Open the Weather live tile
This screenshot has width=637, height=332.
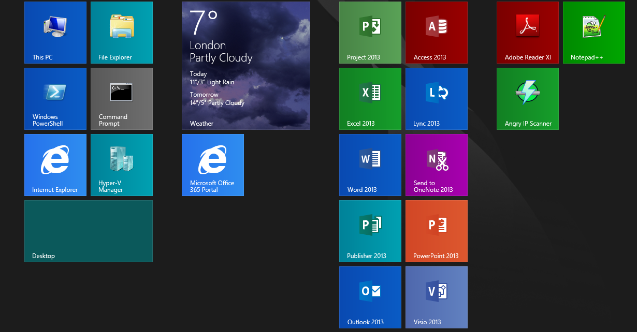pyautogui.click(x=246, y=66)
